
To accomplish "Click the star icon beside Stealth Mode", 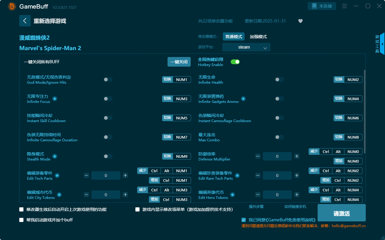I will click(54, 156).
